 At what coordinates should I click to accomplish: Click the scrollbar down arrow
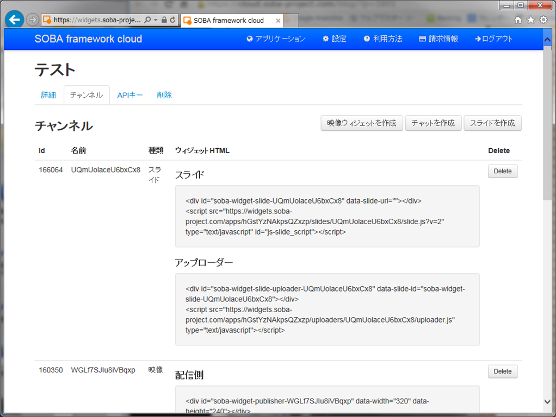547,402
